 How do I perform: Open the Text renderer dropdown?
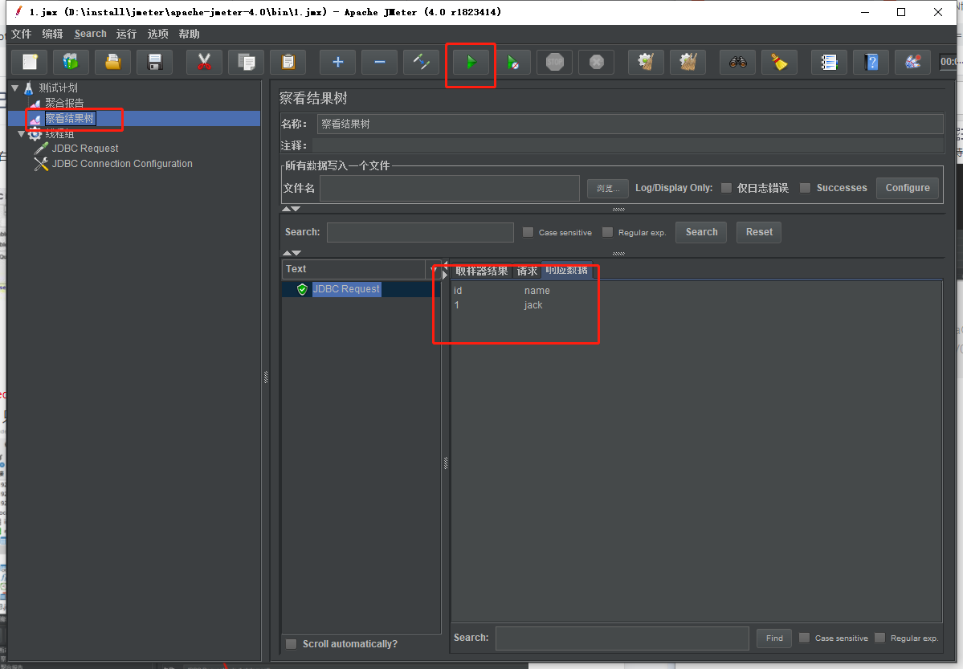tap(434, 270)
